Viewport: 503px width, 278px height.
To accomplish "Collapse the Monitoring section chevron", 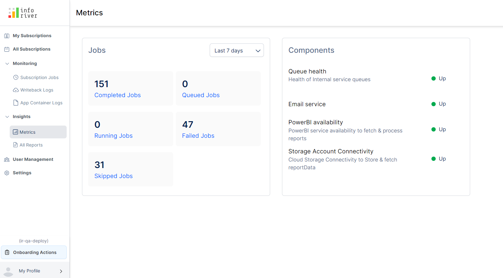I will (7, 64).
